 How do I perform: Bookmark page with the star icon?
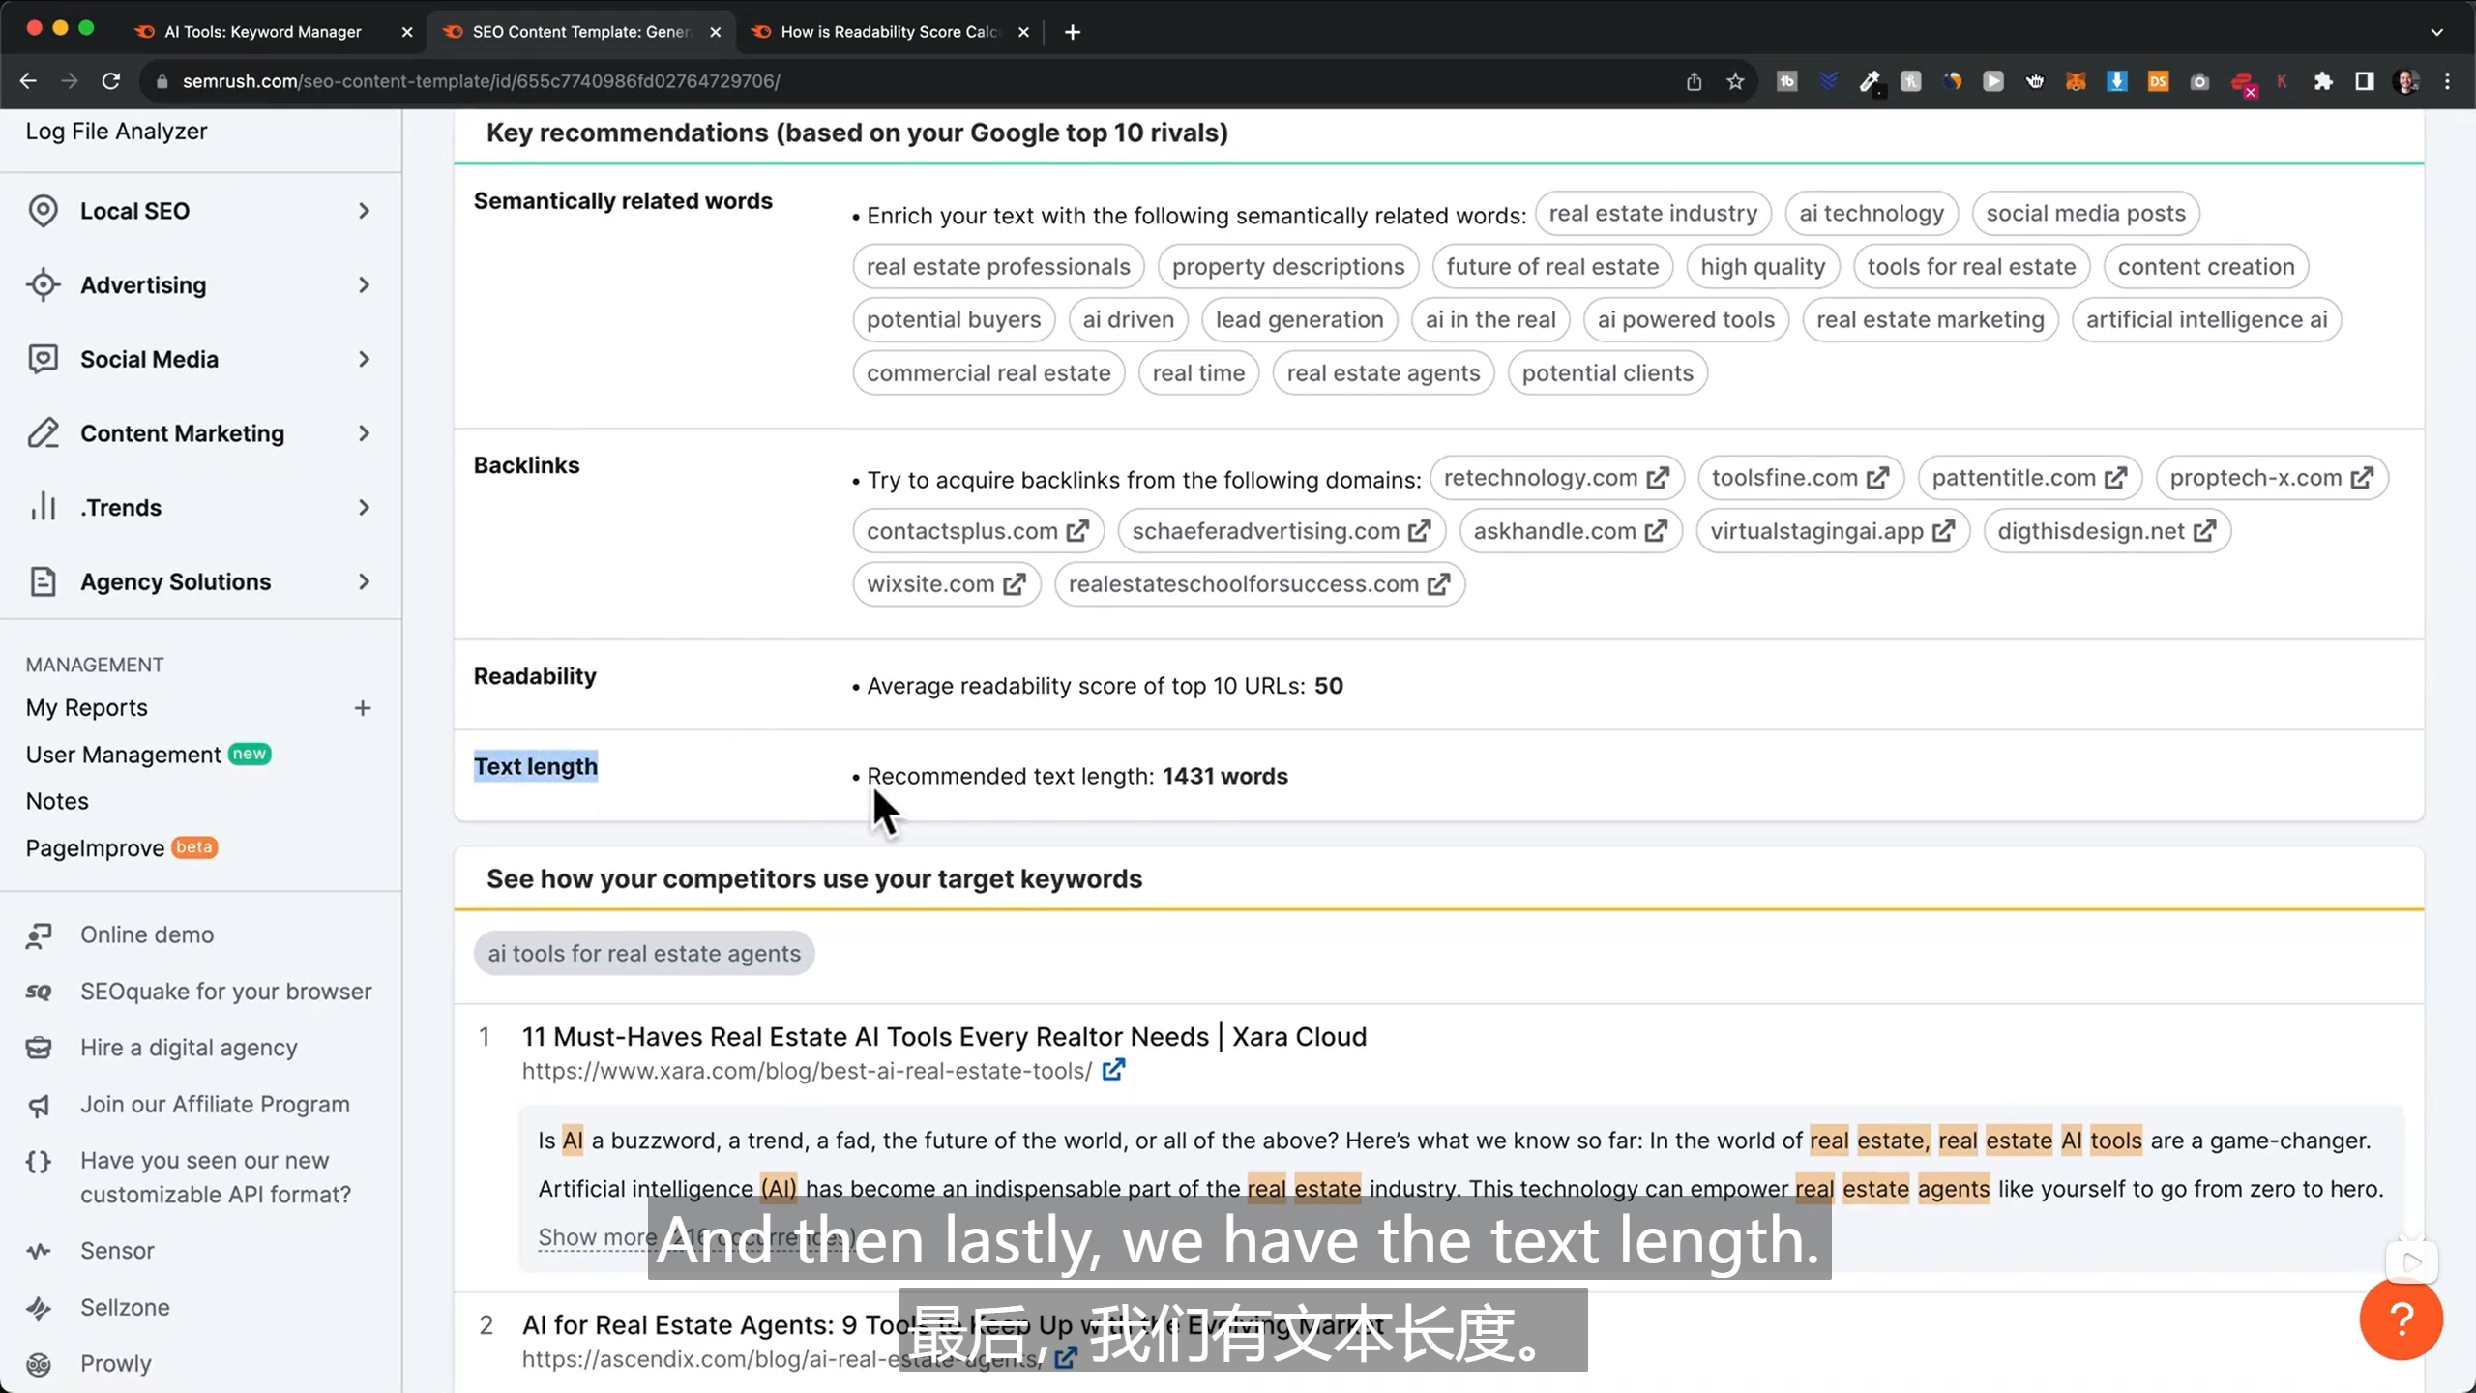[x=1735, y=81]
